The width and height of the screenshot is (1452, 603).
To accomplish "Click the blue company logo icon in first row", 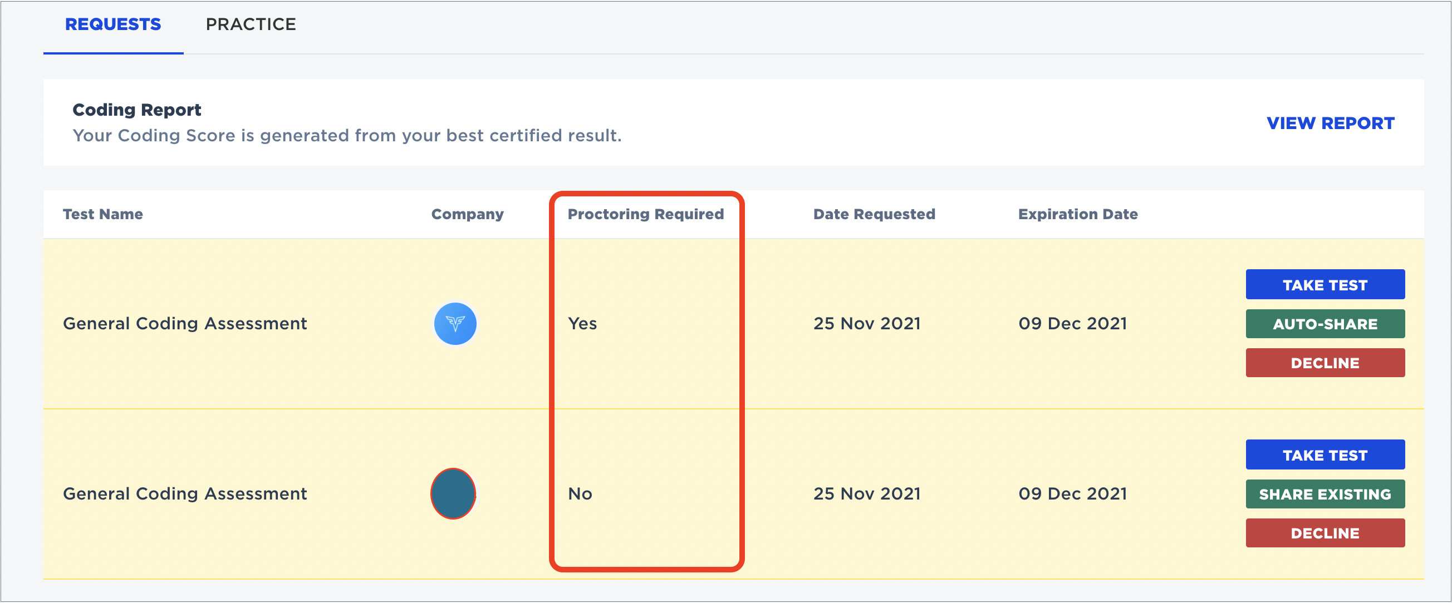I will click(x=455, y=324).
